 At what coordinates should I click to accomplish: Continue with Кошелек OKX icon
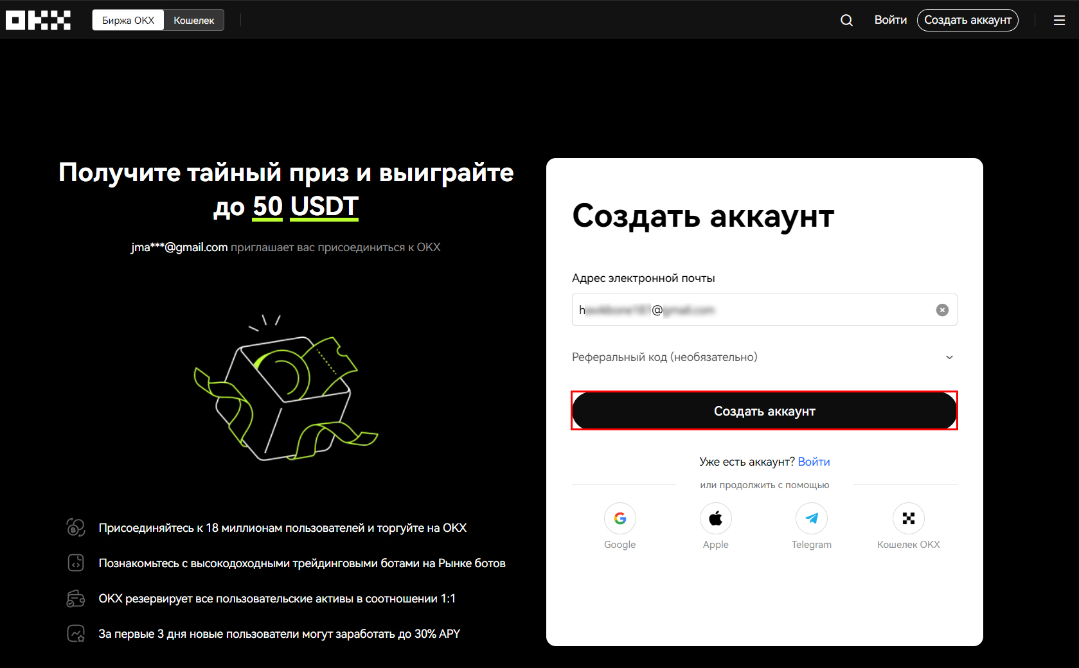click(908, 518)
